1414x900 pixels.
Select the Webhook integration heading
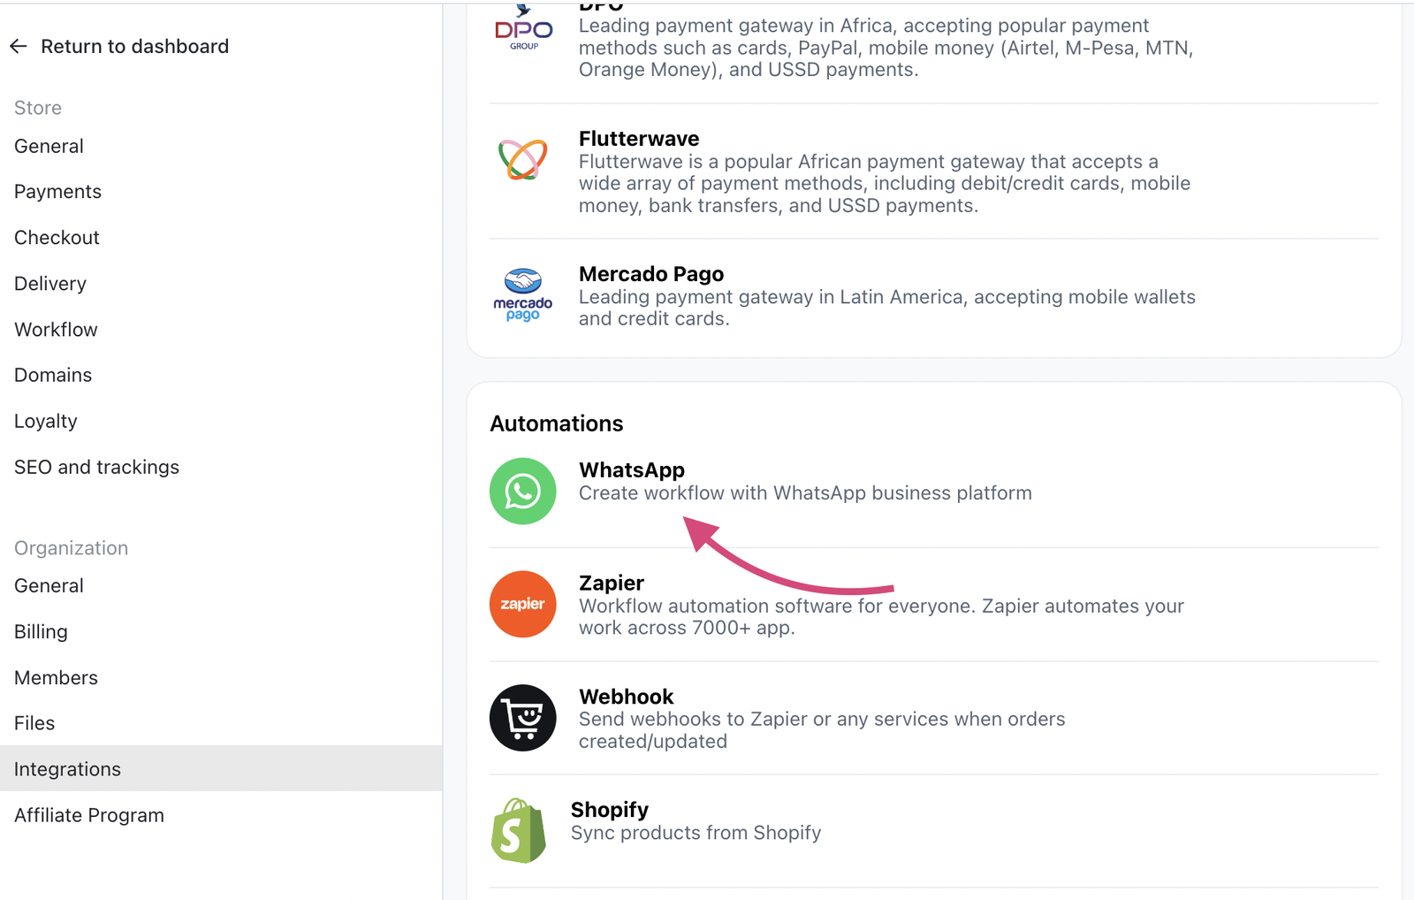click(x=626, y=696)
